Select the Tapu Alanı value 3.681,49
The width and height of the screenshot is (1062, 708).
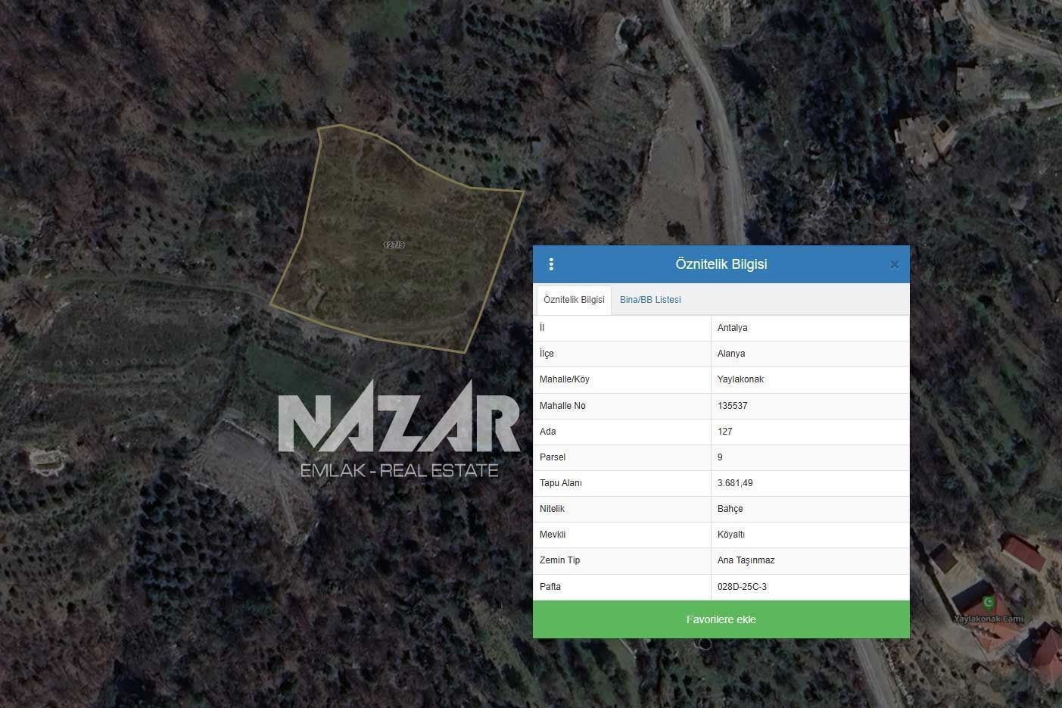point(735,483)
